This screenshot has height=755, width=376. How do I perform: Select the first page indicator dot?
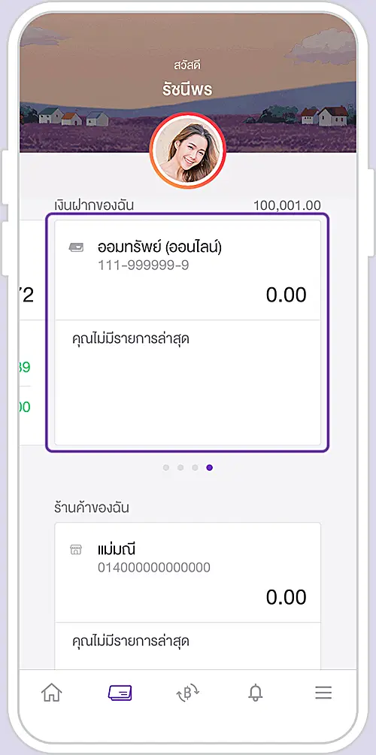pos(166,468)
